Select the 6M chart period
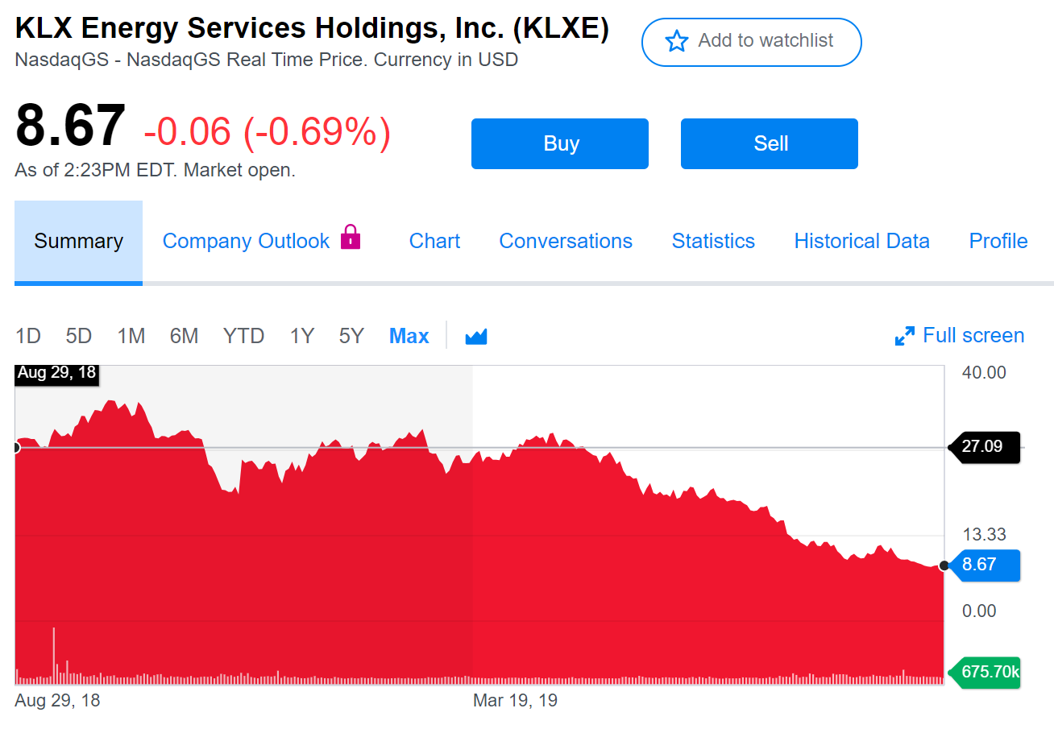The width and height of the screenshot is (1054, 729). click(184, 336)
